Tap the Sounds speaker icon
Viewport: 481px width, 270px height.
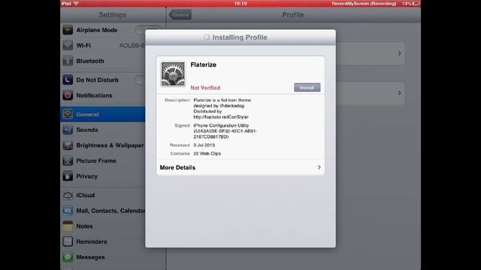[x=68, y=130]
